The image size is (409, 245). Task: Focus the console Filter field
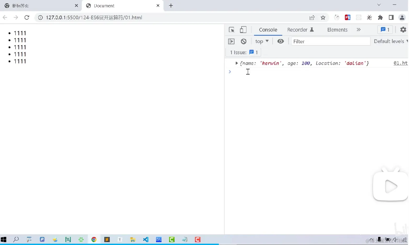point(331,41)
